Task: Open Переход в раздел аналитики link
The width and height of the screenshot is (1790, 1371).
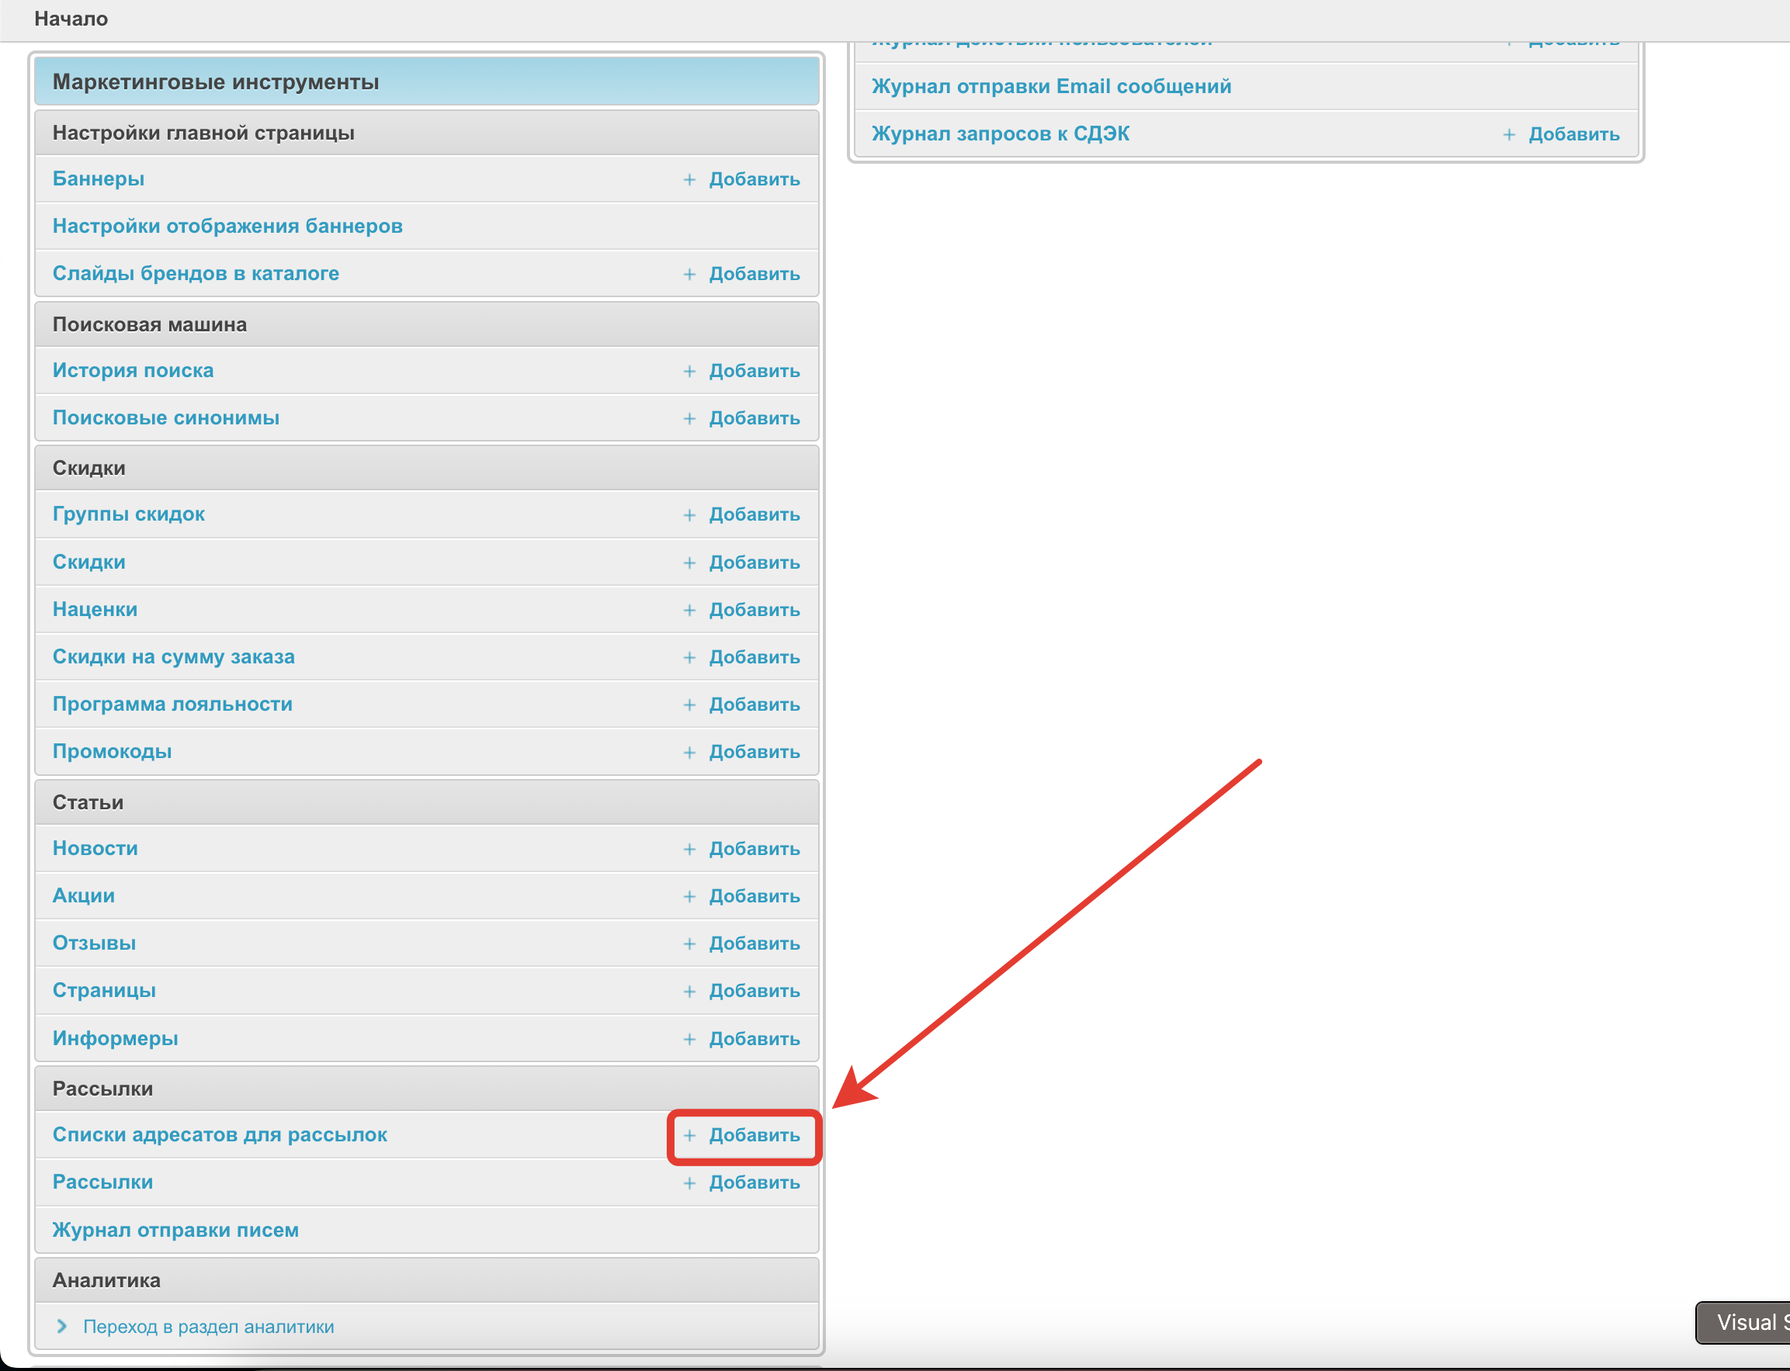Action: click(208, 1327)
